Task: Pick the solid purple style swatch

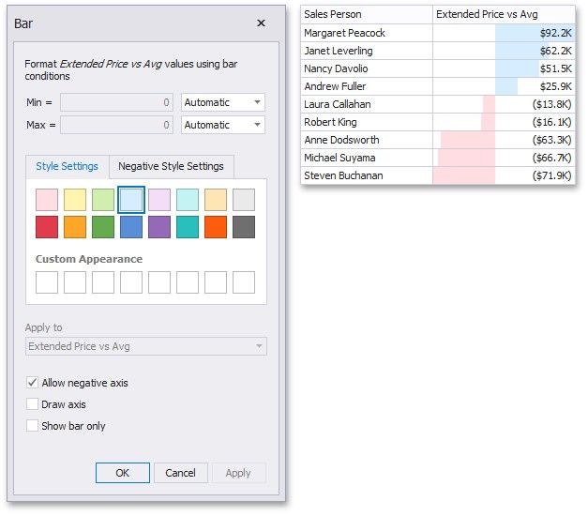Action: (x=159, y=227)
